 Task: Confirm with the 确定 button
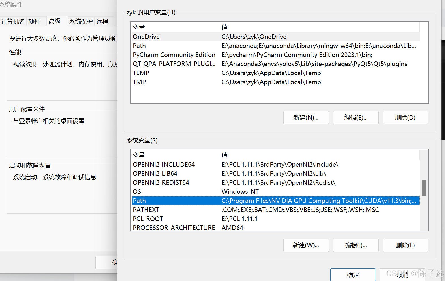click(353, 274)
